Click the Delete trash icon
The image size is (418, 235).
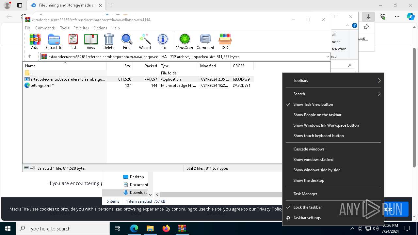pos(109,41)
